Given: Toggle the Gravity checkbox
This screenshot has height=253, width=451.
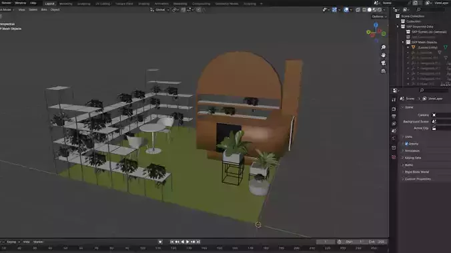Looking at the screenshot, I should [x=406, y=144].
